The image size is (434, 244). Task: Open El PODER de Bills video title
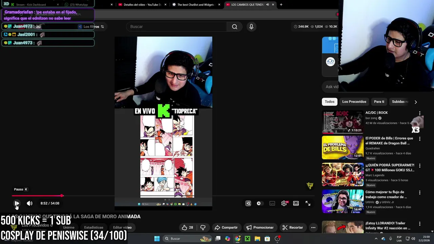click(389, 141)
